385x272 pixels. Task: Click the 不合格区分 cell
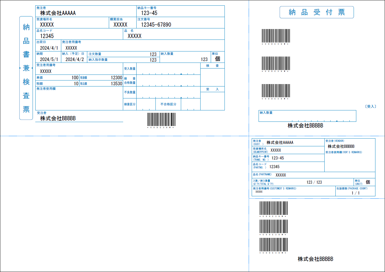[x=168, y=104]
